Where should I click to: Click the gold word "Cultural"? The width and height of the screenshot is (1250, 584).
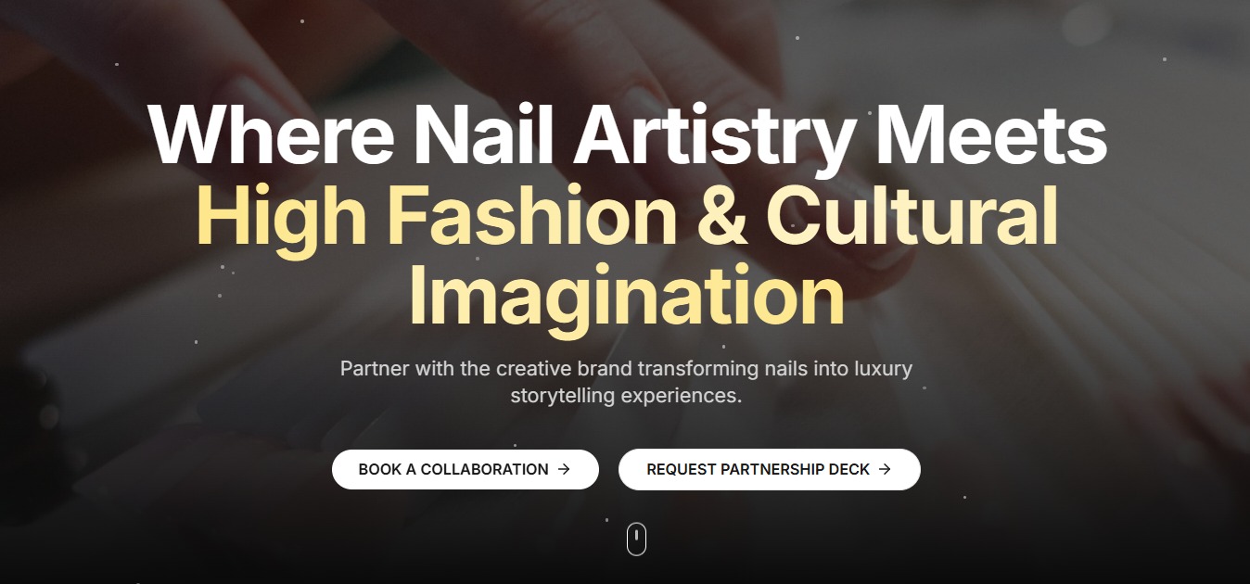click(912, 217)
